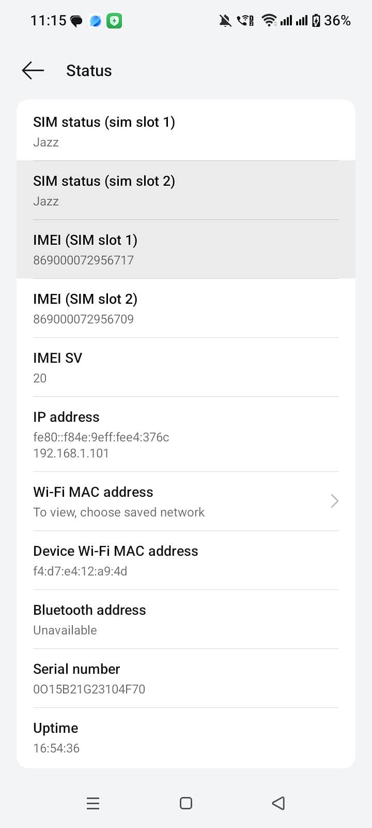Select IMEI (SIM slot 2) entry
The image size is (372, 828).
(186, 308)
